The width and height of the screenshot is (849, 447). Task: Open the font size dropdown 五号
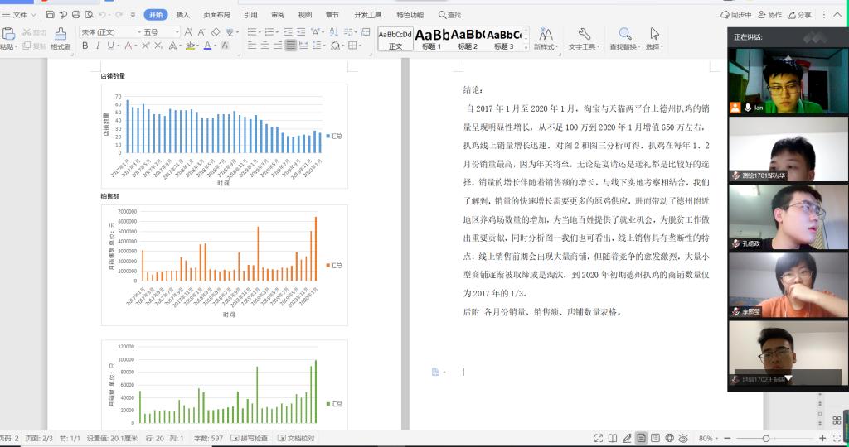pyautogui.click(x=160, y=32)
